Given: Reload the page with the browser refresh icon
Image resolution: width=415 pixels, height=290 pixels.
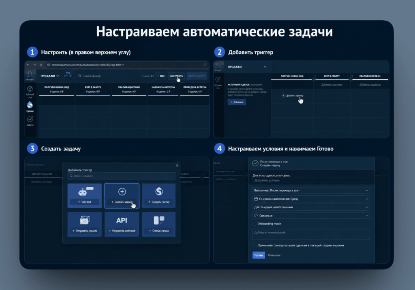Looking at the screenshot, I should pyautogui.click(x=41, y=65).
